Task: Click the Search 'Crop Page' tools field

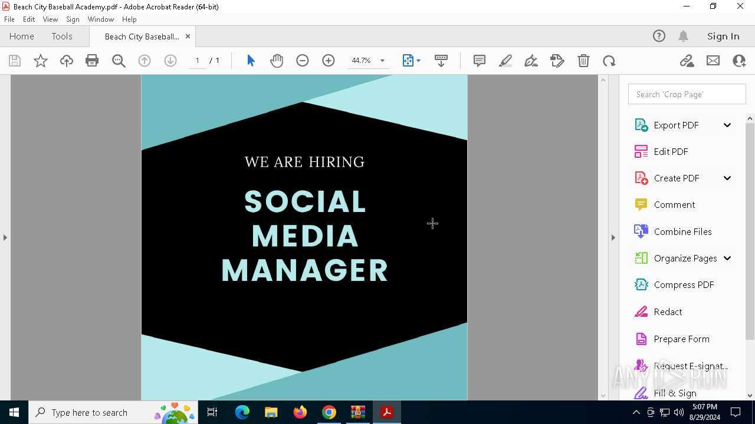Action: pos(687,94)
